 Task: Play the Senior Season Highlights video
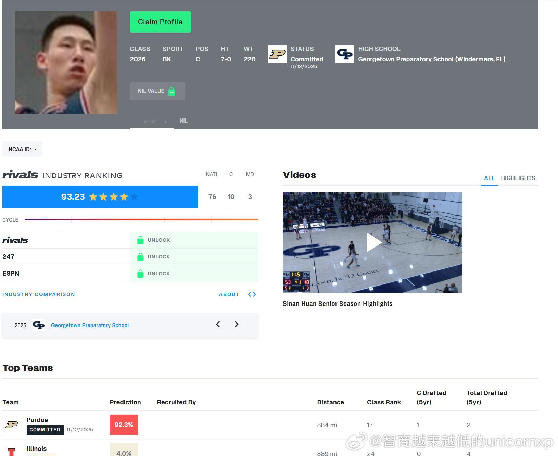click(x=372, y=242)
